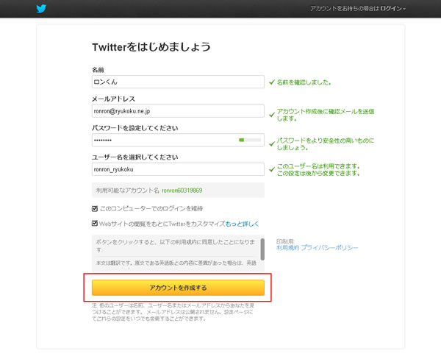Open the プライバシーポリシー link

pos(329,248)
